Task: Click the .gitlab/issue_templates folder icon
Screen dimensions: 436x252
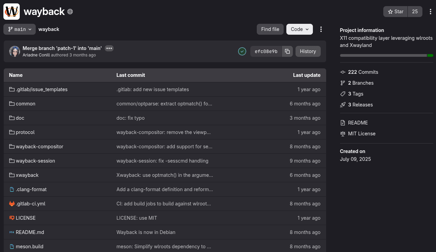Action: tap(12, 89)
